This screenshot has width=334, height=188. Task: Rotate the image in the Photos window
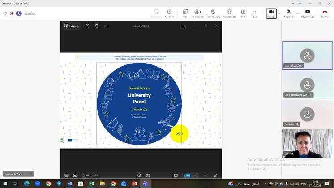88,26
